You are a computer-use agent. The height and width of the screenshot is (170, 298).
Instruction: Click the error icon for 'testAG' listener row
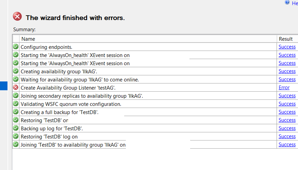16,87
